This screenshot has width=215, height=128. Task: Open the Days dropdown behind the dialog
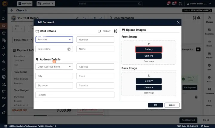(x=19, y=29)
